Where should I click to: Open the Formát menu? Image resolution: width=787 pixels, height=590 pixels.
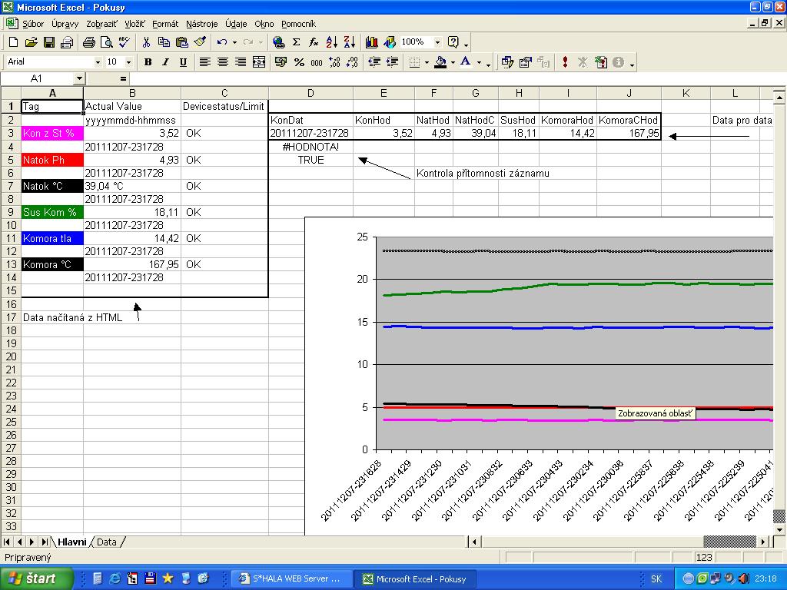click(x=165, y=24)
